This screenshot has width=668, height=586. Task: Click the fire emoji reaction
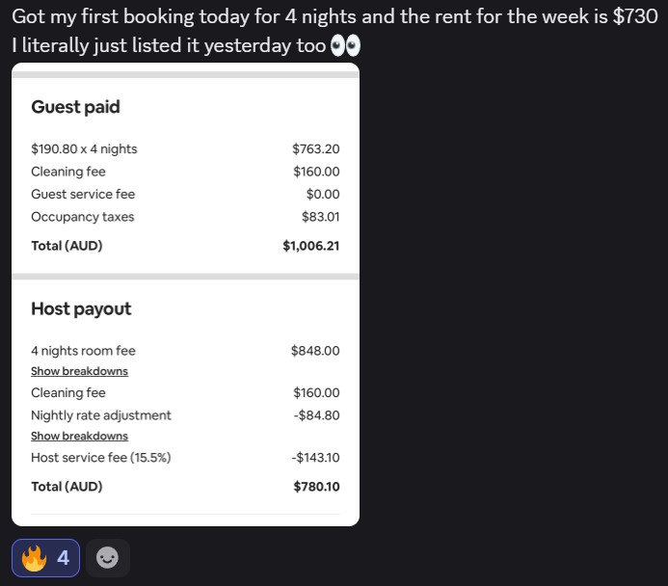tap(34, 558)
